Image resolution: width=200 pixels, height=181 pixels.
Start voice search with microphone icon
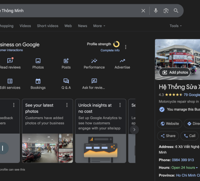pyautogui.click(x=156, y=11)
